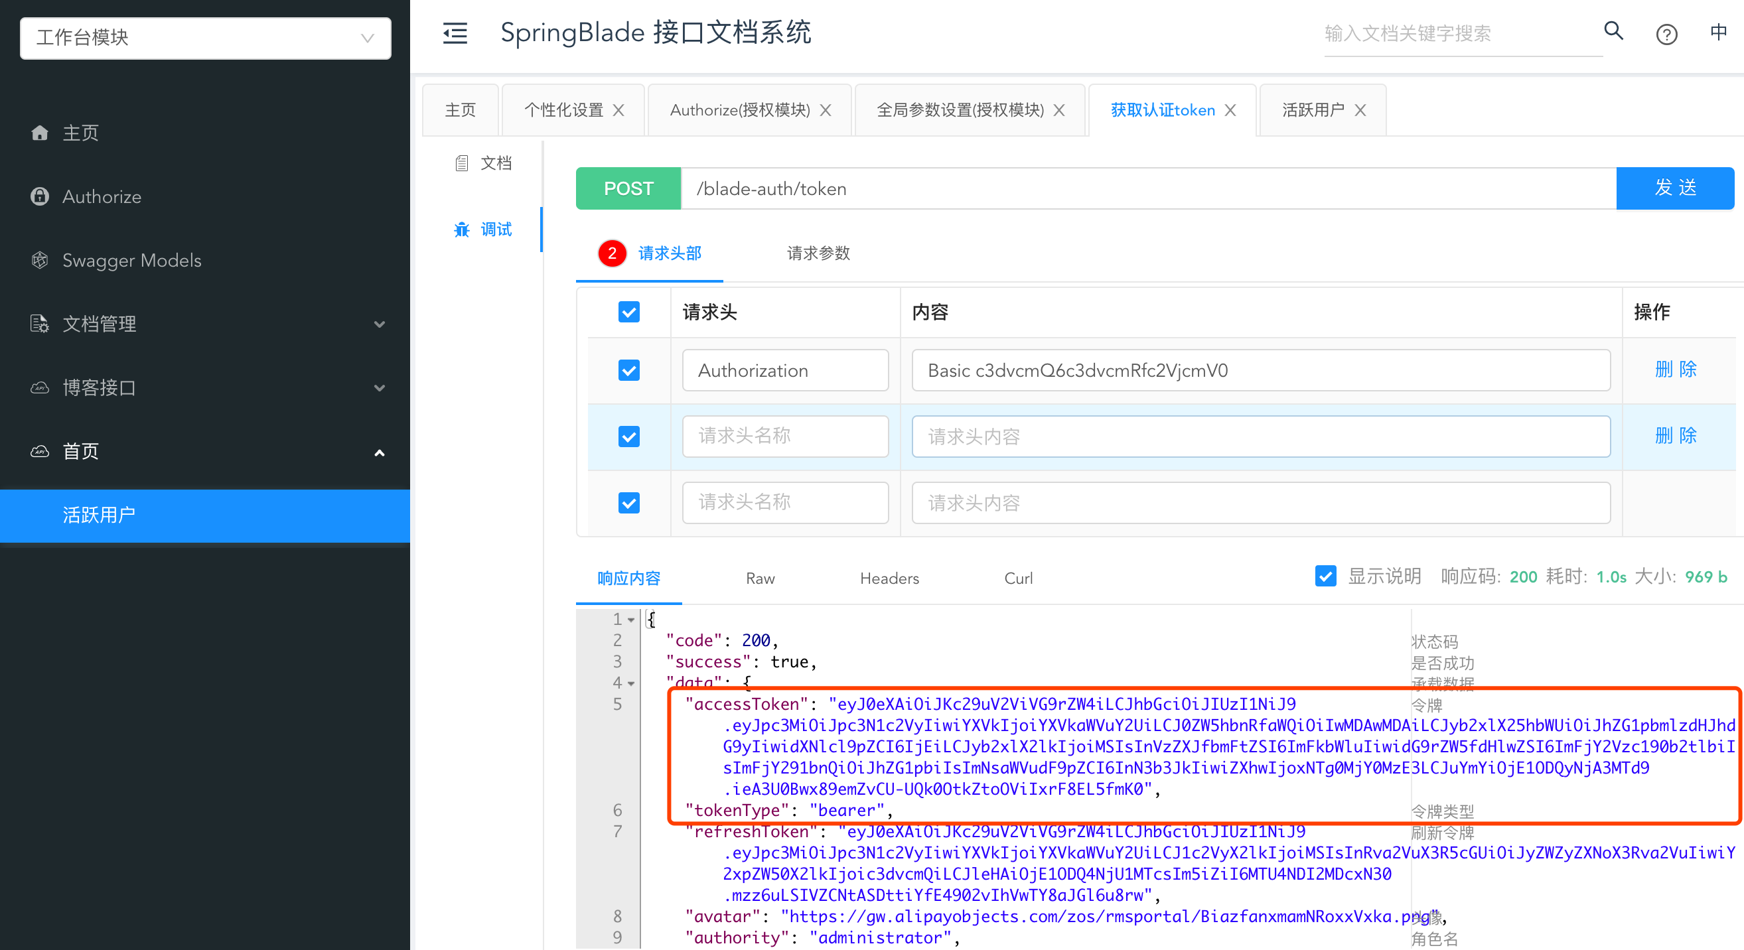
Task: Click the document gear icon beside 文档管理
Action: (40, 324)
